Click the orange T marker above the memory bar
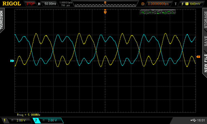The width and height of the screenshot is (207, 124). pos(105,3)
